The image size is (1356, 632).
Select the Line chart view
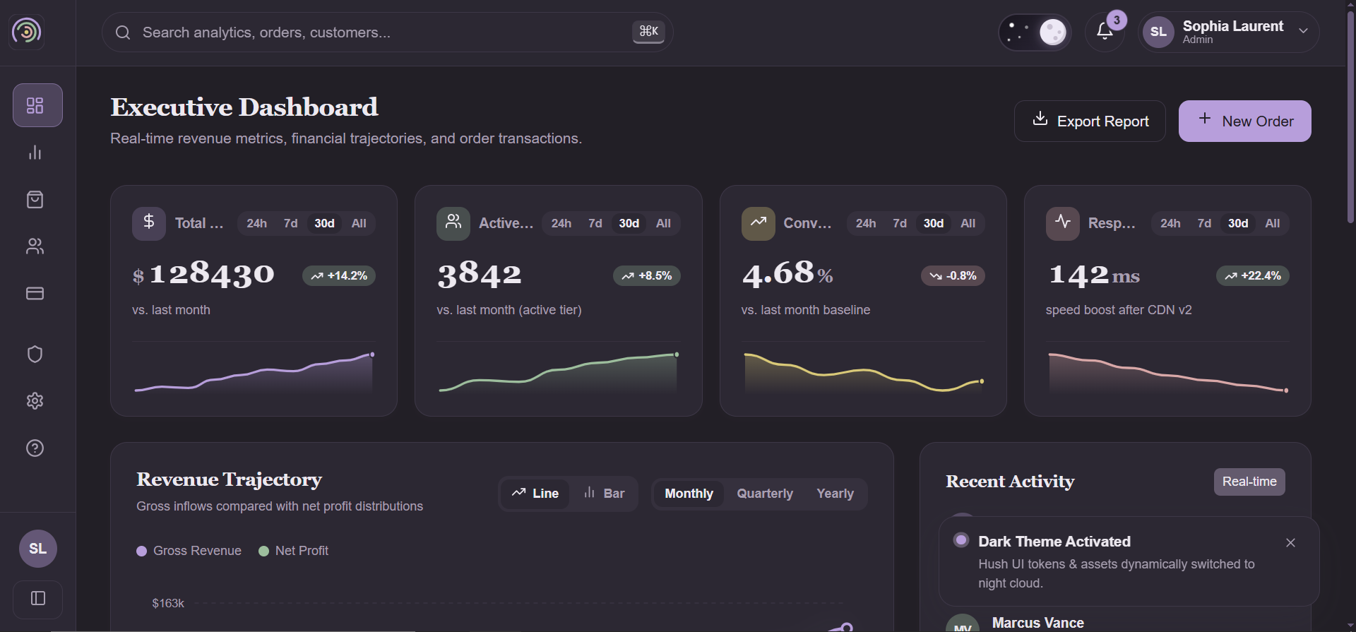point(535,494)
